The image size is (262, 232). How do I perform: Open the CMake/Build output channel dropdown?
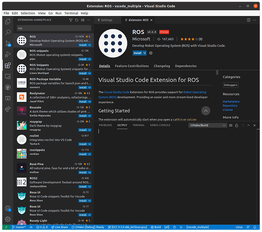pos(207,125)
